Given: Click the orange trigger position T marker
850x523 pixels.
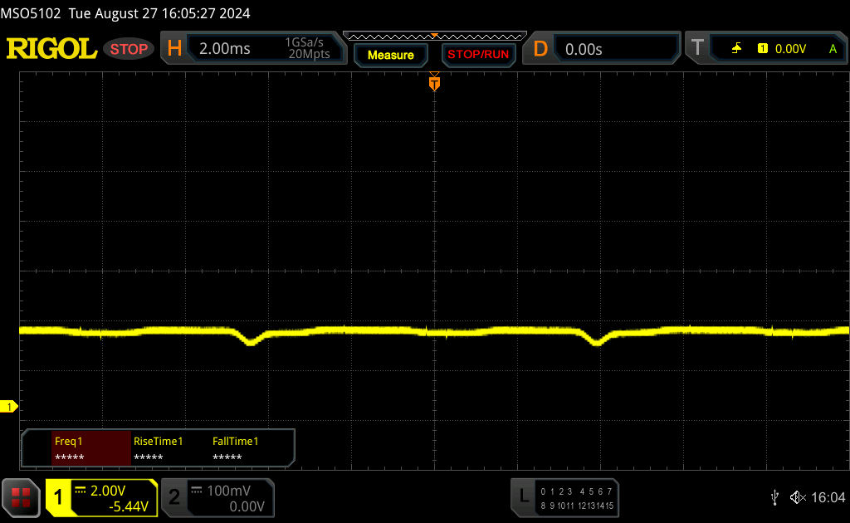Looking at the screenshot, I should (x=434, y=82).
